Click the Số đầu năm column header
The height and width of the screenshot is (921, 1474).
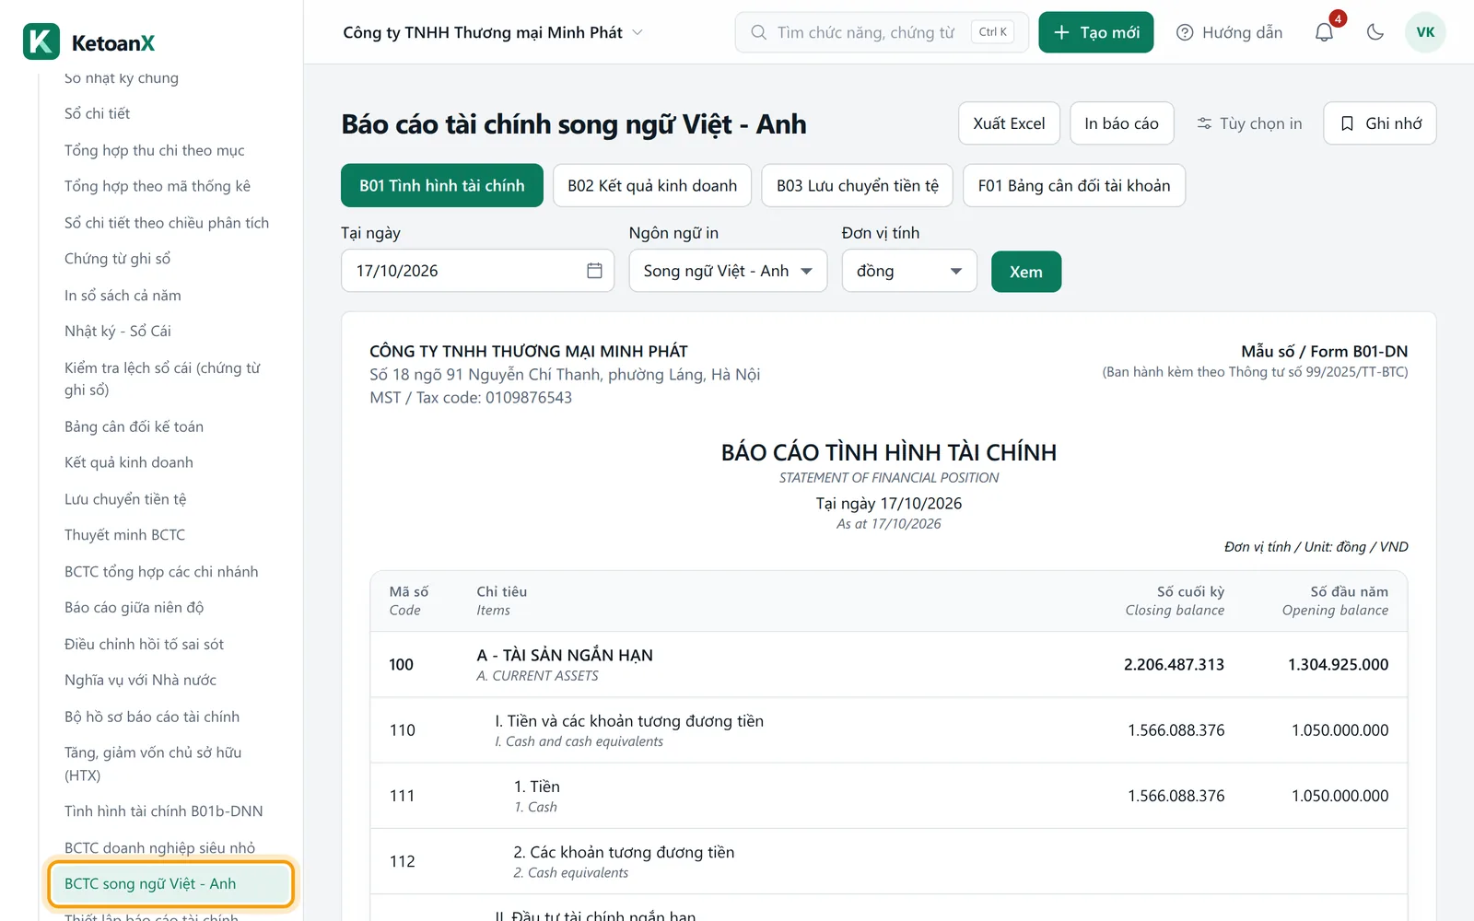coord(1335,600)
